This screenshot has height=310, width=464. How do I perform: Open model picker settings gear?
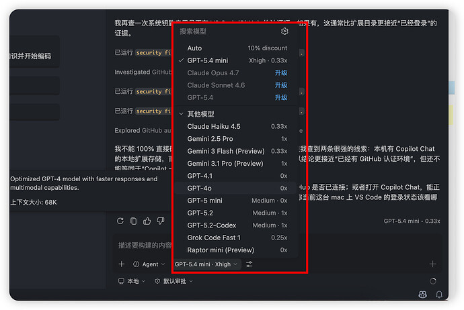pyautogui.click(x=284, y=32)
